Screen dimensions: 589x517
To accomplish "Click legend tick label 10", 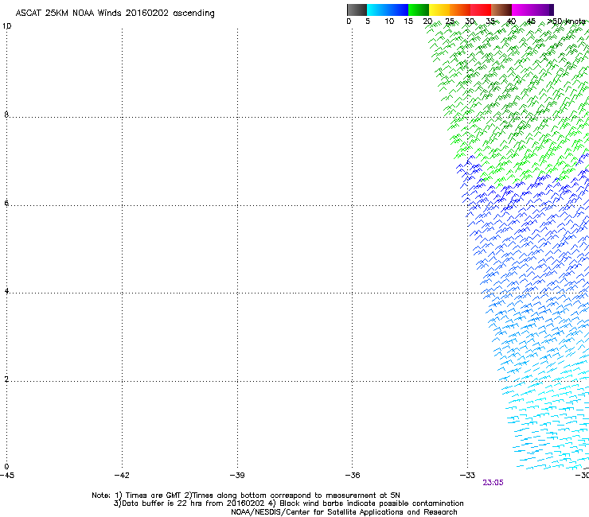I will point(389,21).
